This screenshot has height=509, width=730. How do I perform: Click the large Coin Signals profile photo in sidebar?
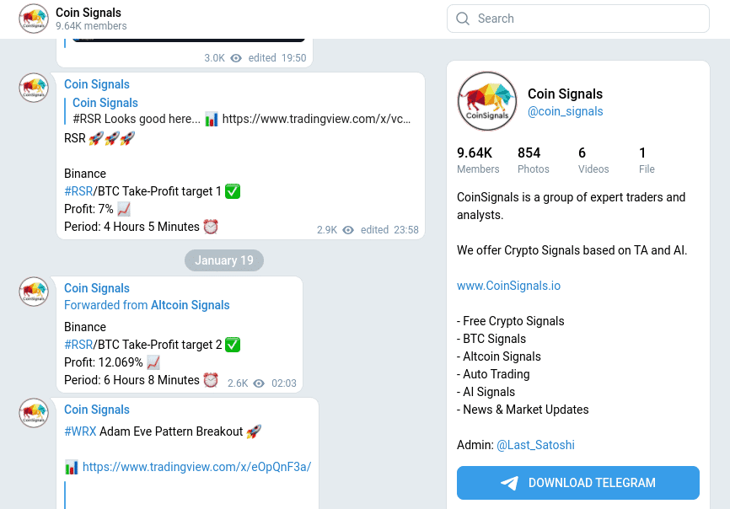pos(487,101)
